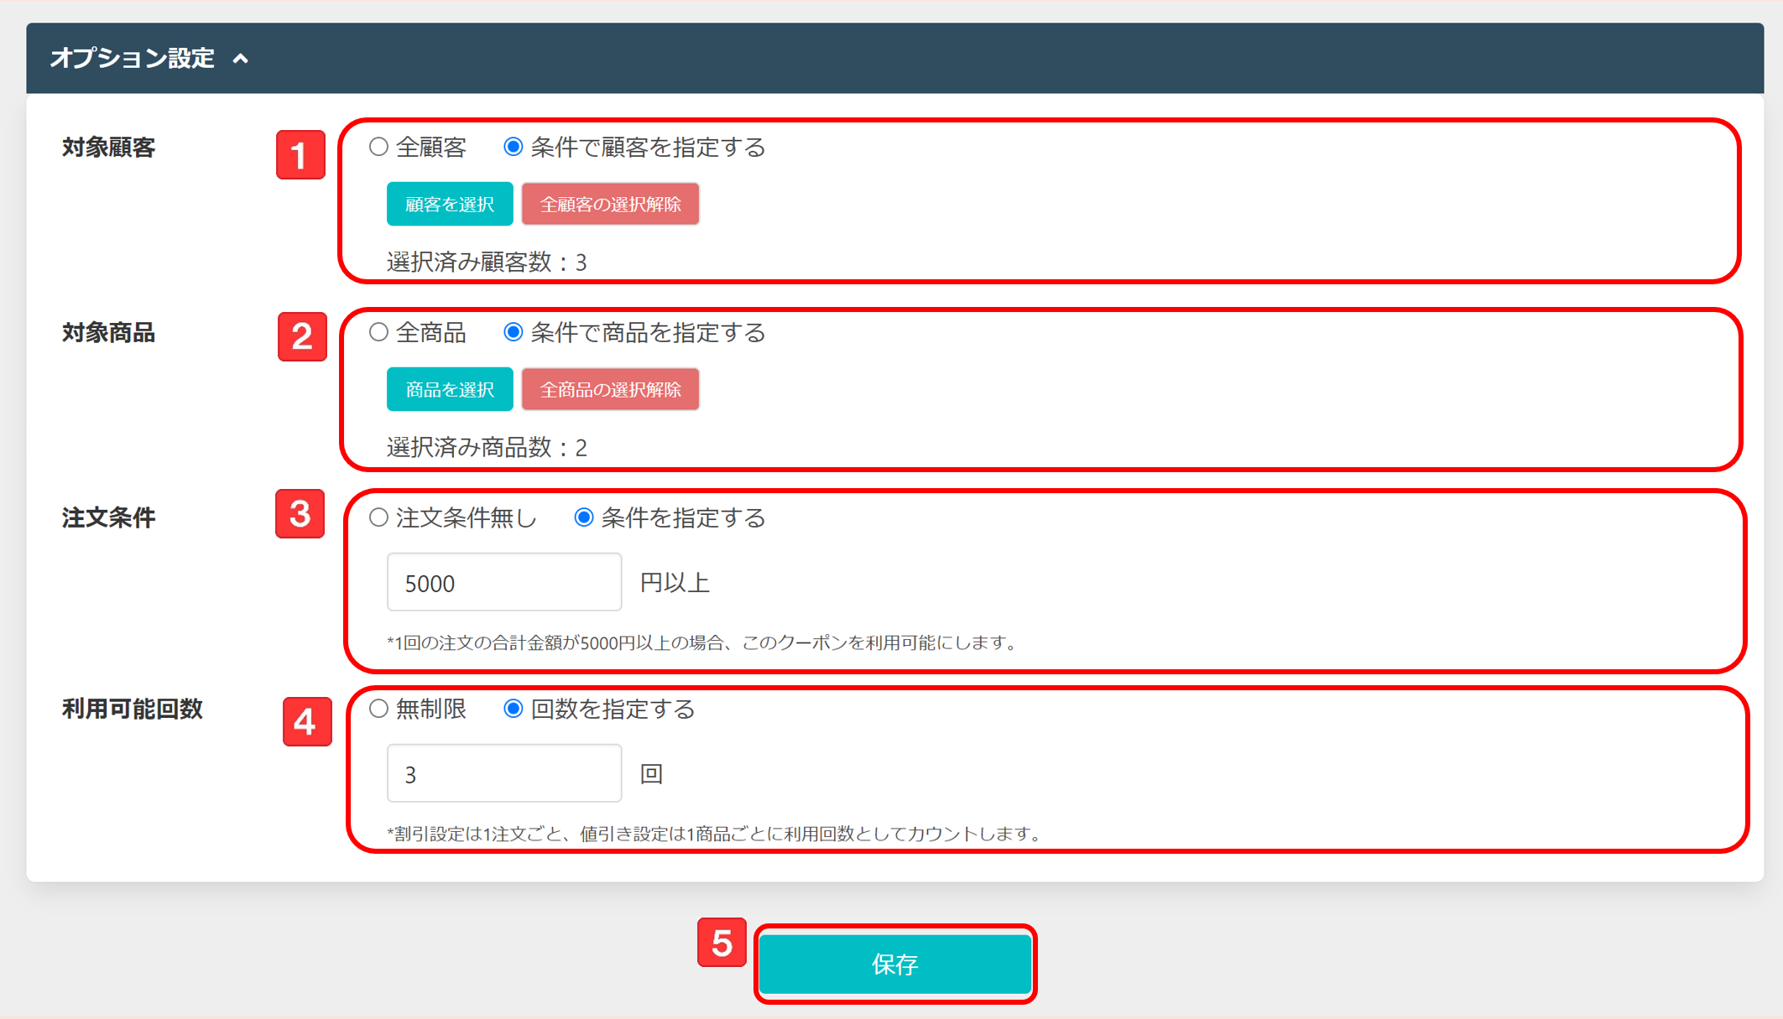Select 条件で商品を指定する radio option
Viewport: 1783px width, 1019px height.
pyautogui.click(x=513, y=332)
